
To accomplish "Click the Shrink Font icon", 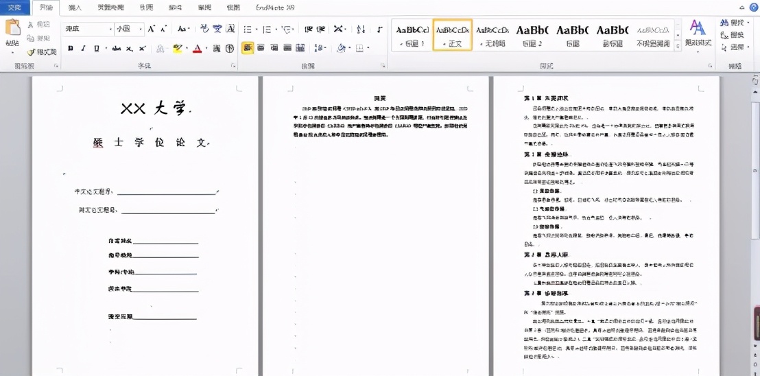I will click(x=163, y=29).
